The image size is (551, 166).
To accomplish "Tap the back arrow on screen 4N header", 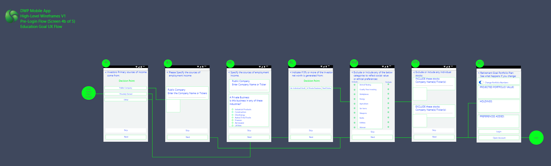I will [414, 72].
